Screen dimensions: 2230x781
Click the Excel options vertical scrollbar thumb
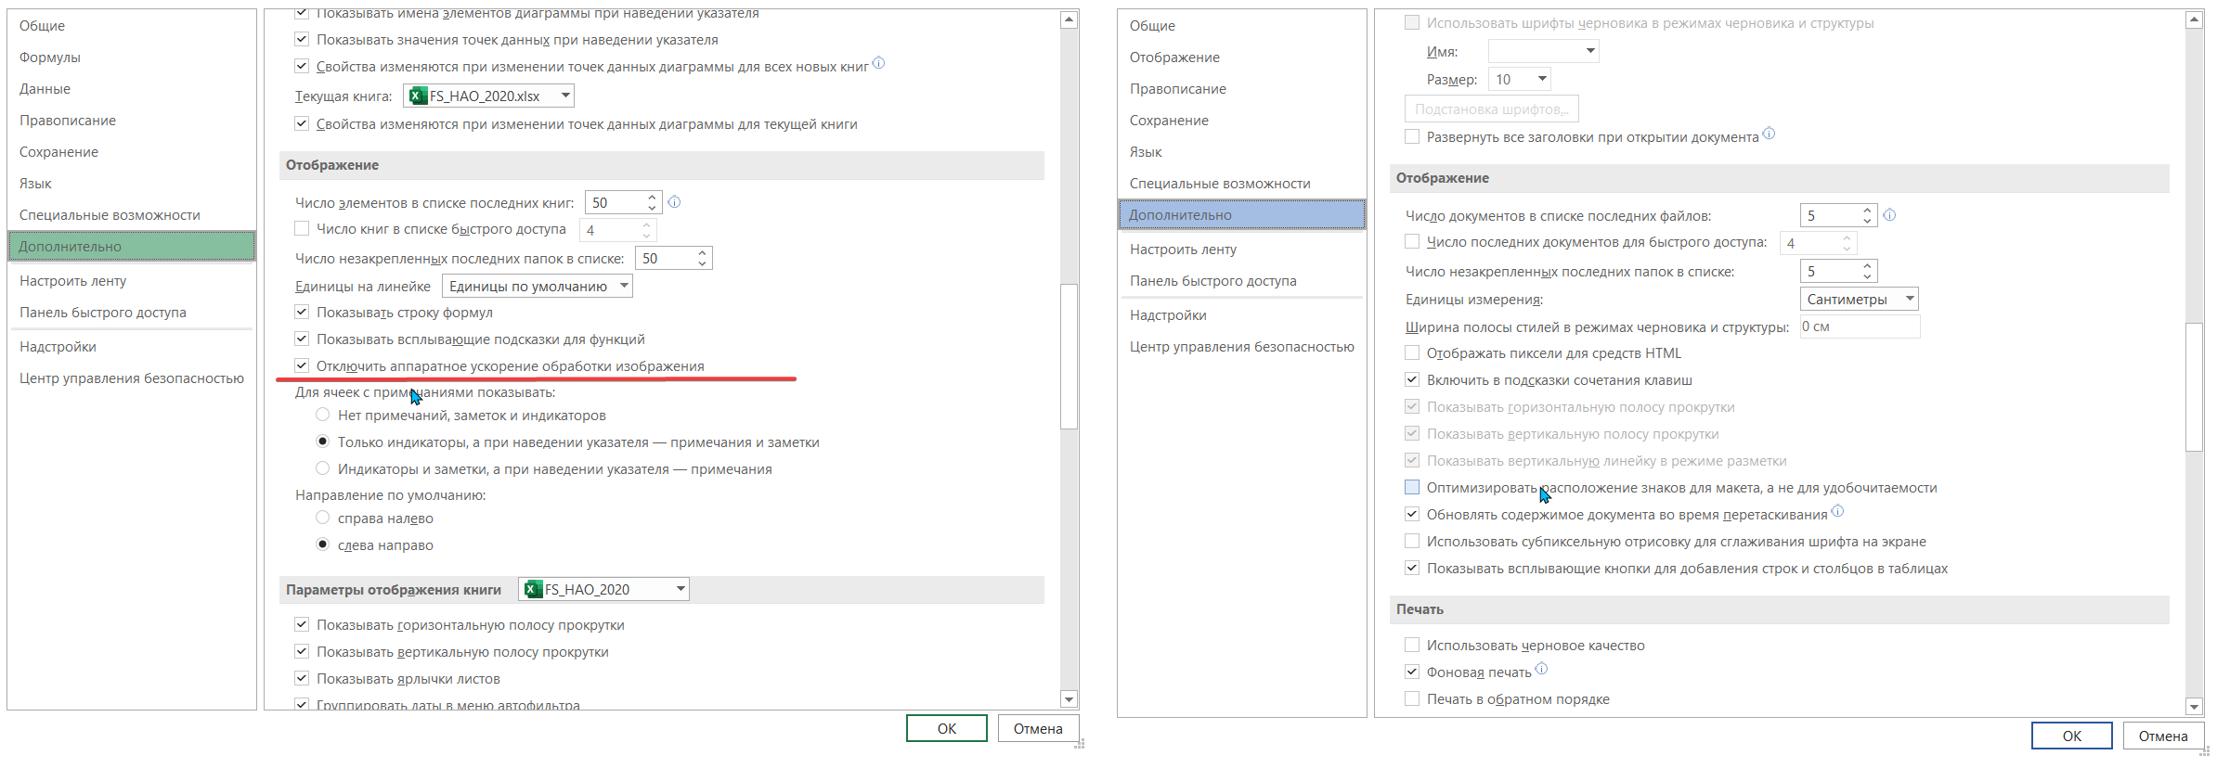1070,356
